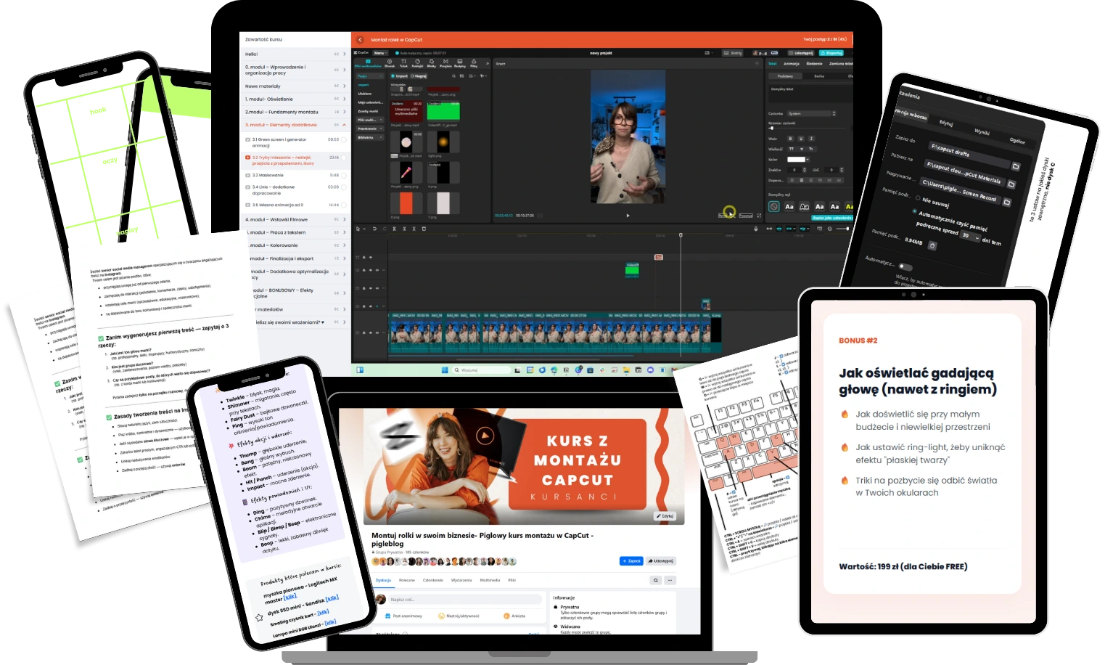Apply italic style in Wzór row
1105x665 pixels.
point(811,139)
